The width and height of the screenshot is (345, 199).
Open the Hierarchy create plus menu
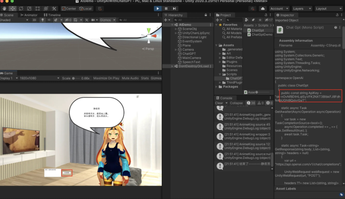[x=167, y=20]
